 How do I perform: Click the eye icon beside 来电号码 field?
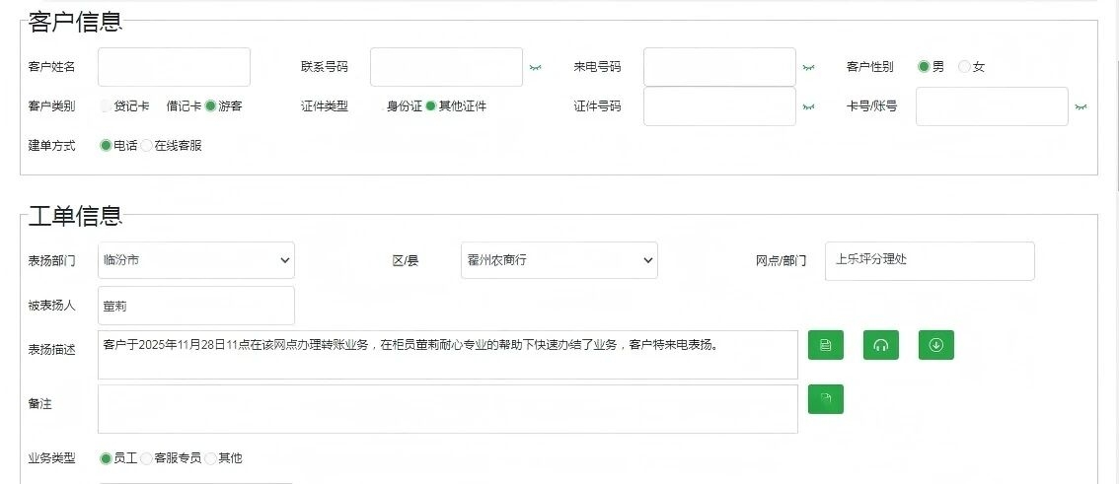(808, 68)
